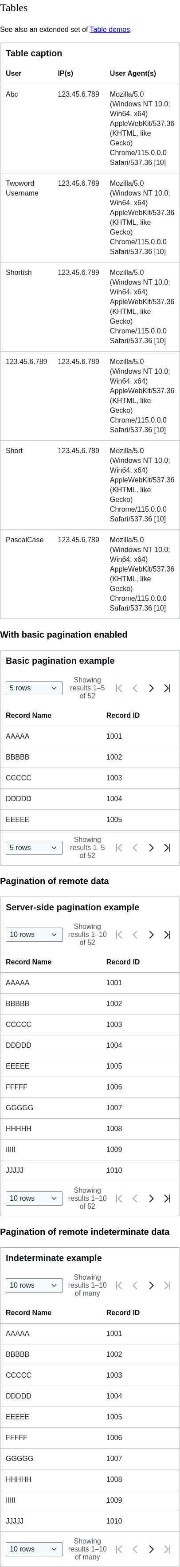180x1567 pixels.
Task: Open 10 rows dropdown below Indeterminate example table
Action: (x=34, y=1549)
